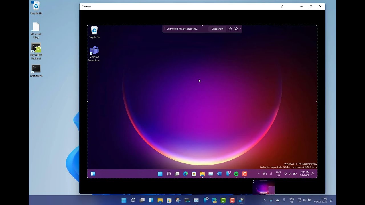Viewport: 365px width, 205px height.
Task: Expand the chevron arrow on the connection bar
Action: (x=240, y=29)
